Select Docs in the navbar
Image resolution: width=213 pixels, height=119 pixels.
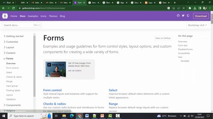point(23,16)
